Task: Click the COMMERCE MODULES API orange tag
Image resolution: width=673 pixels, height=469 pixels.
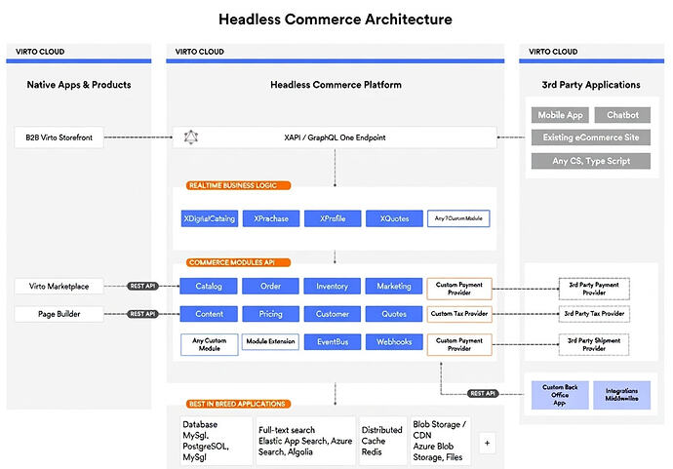Action: click(238, 262)
